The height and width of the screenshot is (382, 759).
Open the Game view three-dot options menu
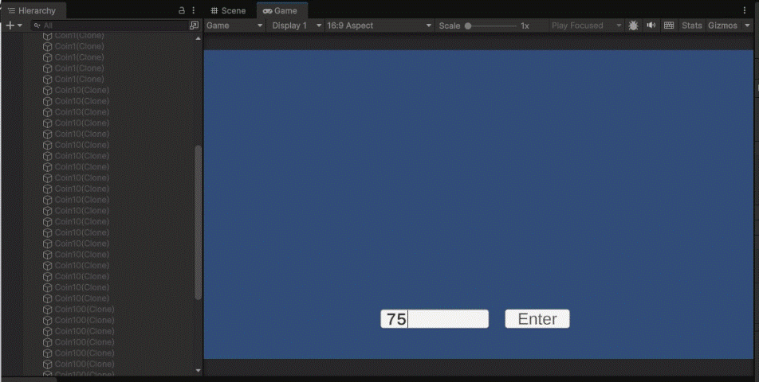pos(751,10)
